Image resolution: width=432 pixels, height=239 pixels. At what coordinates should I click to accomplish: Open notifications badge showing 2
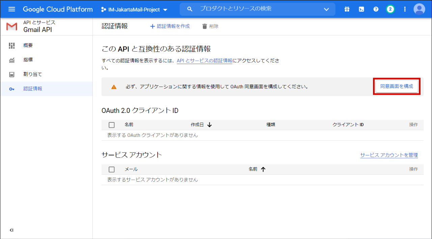tap(390, 9)
